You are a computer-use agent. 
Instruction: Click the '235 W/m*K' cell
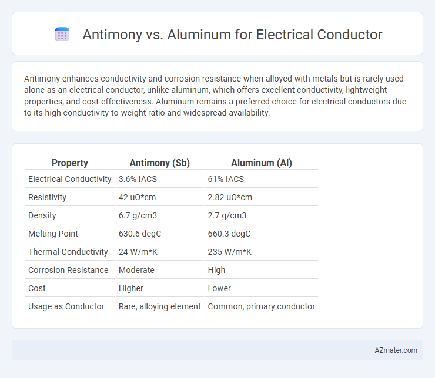click(229, 252)
